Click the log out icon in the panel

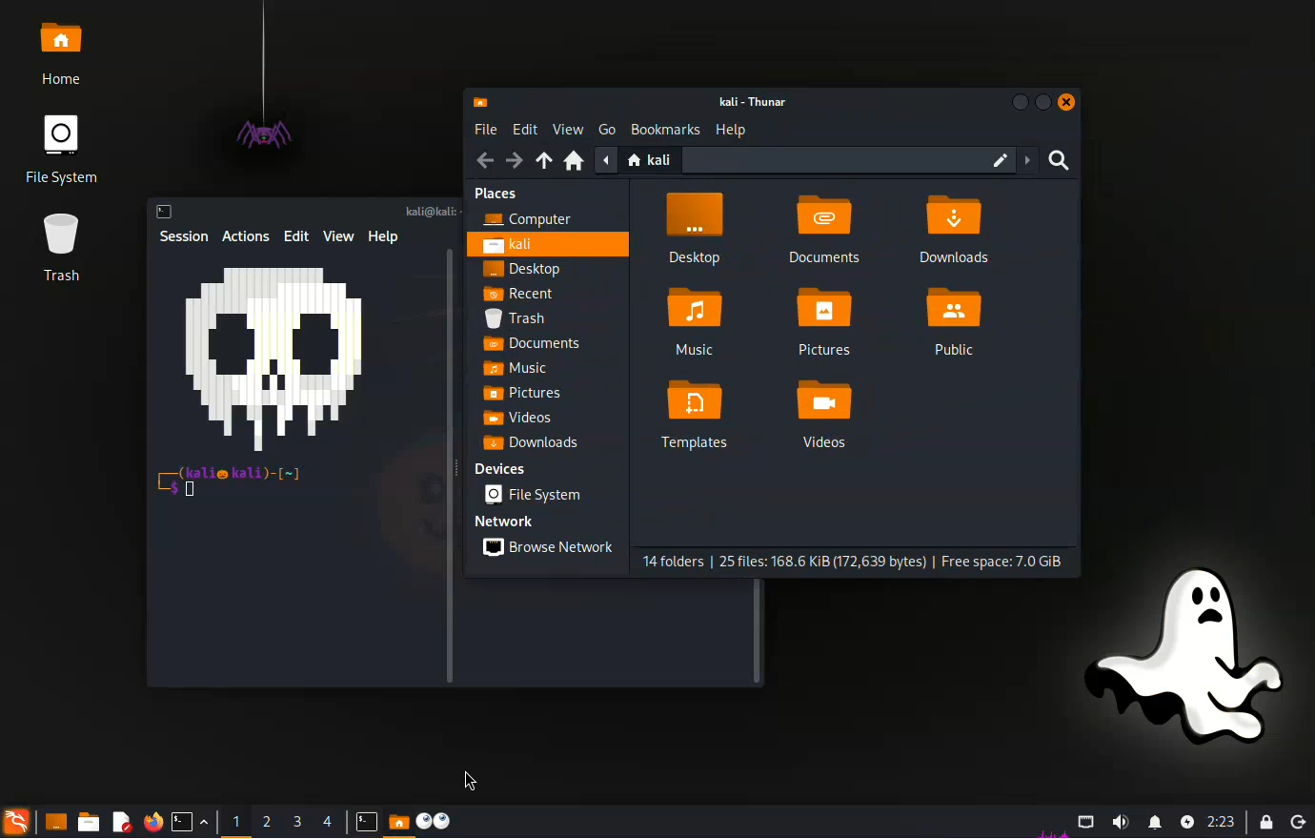pos(1298,822)
